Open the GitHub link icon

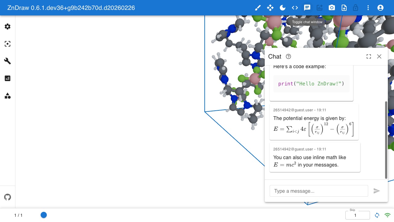click(x=8, y=197)
